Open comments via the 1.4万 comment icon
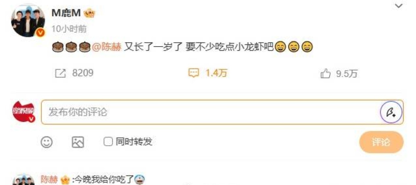This screenshot has width=416, height=185. [x=194, y=73]
